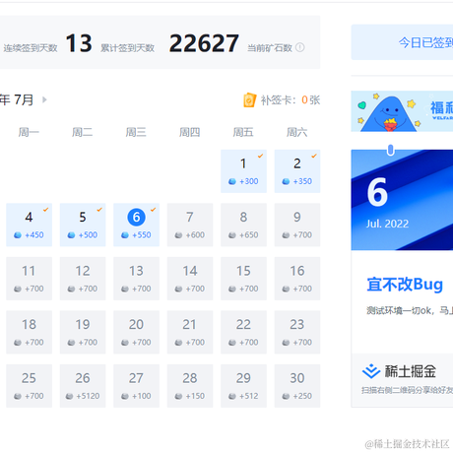
Task: Select calendar day 28 with +150
Action: [190, 386]
